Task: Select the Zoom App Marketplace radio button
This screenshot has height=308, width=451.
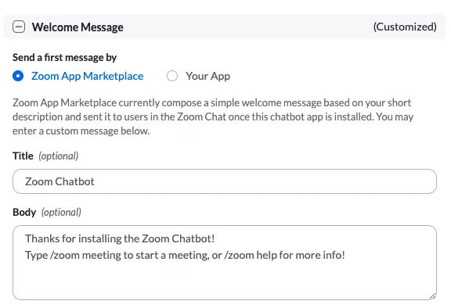Action: tap(18, 76)
